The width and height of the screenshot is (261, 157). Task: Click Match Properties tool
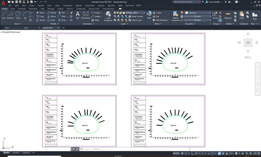coord(175,16)
